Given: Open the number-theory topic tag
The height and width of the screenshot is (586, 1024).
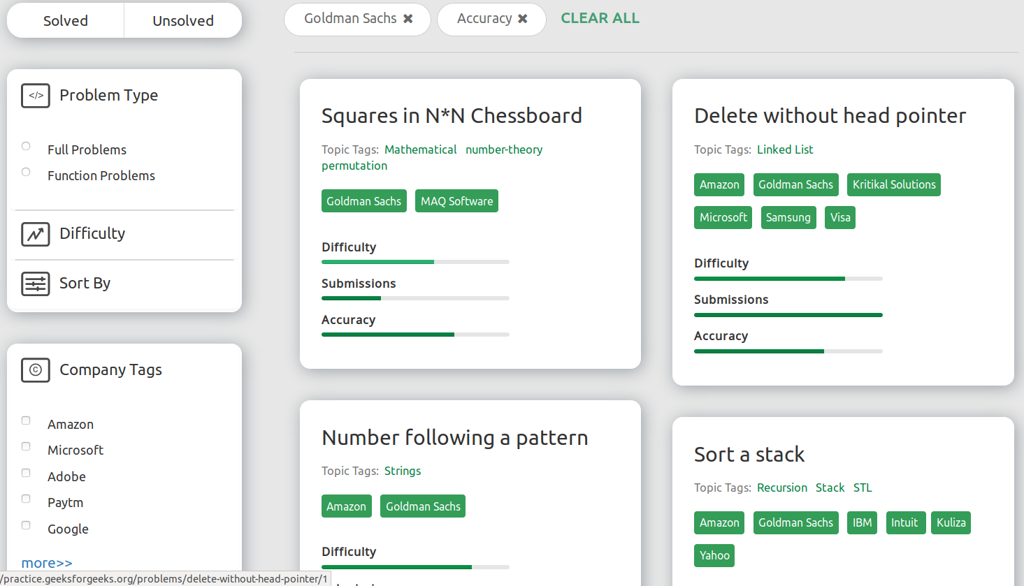Looking at the screenshot, I should click(x=504, y=149).
